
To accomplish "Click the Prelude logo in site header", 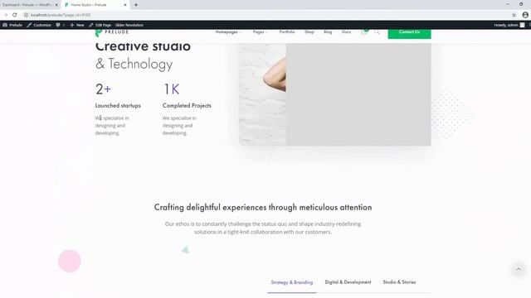I will 112,32.
